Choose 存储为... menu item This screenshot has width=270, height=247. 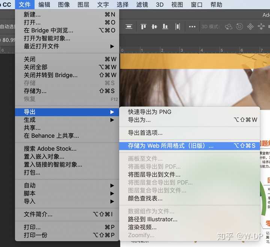coord(67,91)
